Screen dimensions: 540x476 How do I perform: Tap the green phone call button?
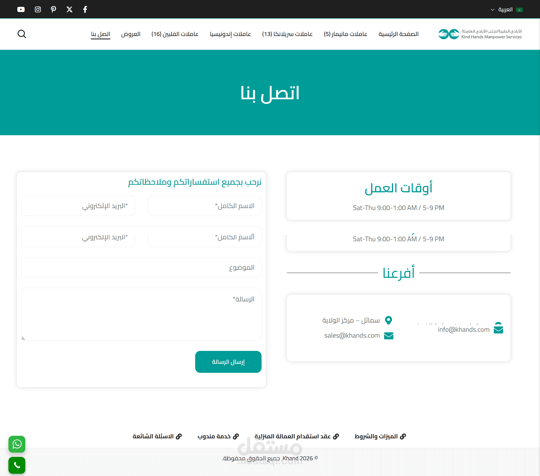pos(17,465)
